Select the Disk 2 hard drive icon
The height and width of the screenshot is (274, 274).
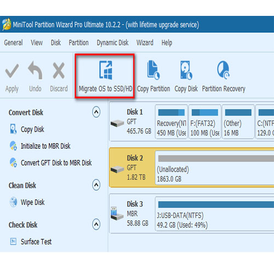117,169
